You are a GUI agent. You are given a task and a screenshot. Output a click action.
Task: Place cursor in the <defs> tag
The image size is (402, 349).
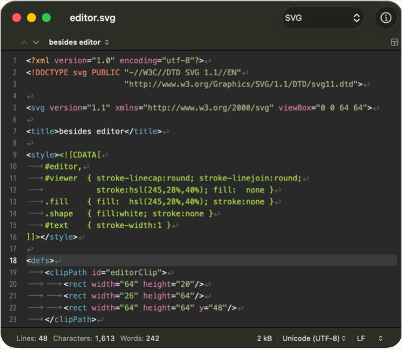click(x=40, y=261)
